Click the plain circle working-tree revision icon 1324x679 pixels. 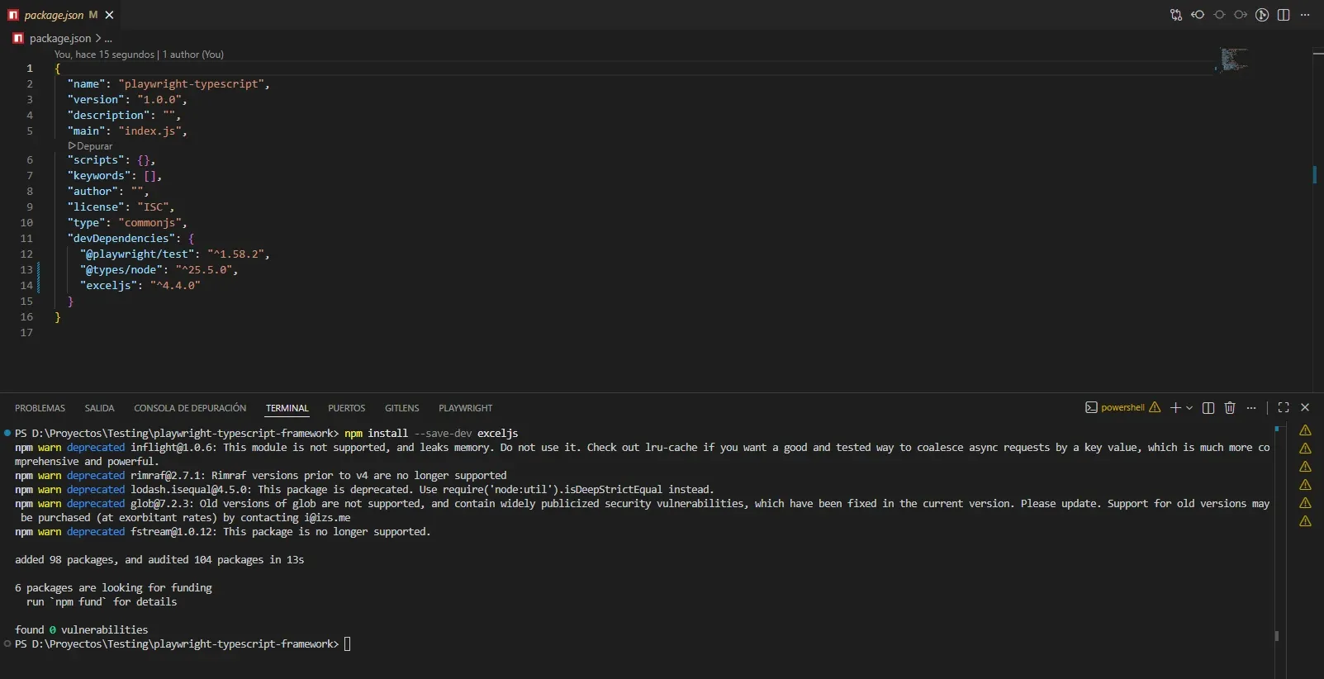coord(1219,15)
